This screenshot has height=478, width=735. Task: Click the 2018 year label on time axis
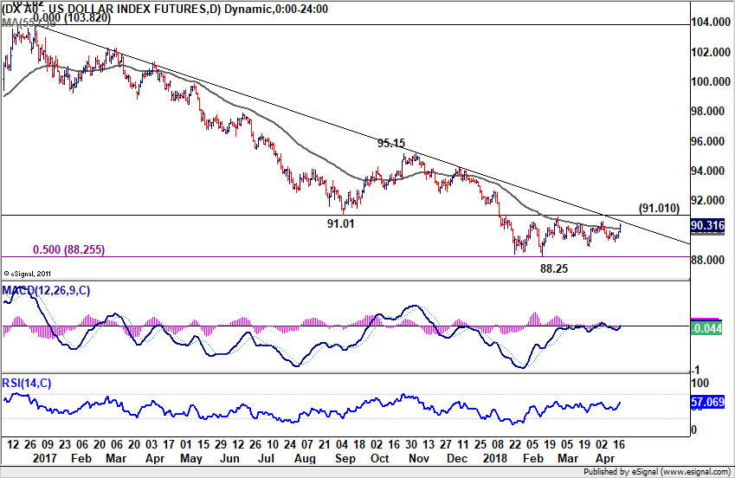pyautogui.click(x=494, y=458)
